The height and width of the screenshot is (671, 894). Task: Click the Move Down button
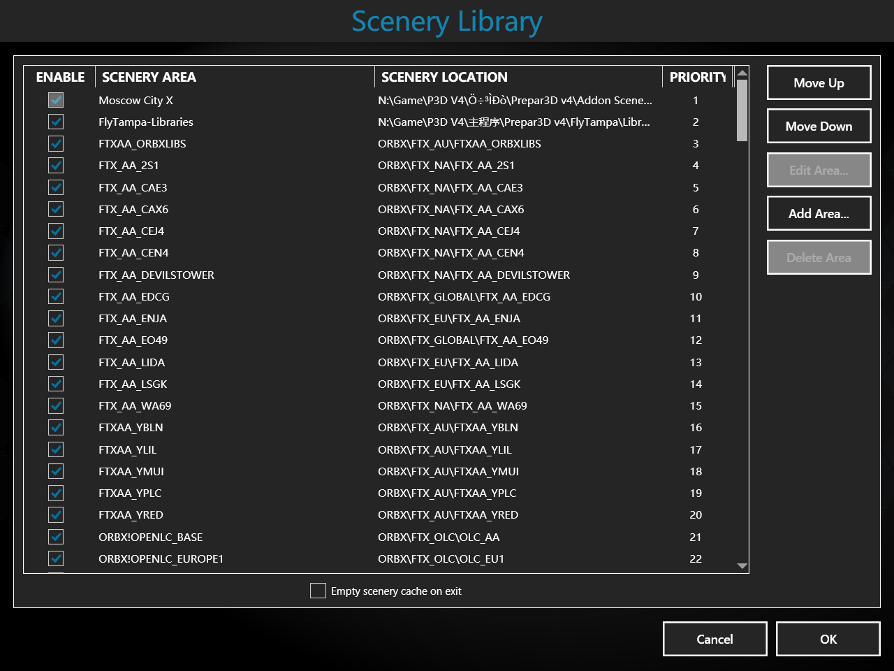coord(819,127)
